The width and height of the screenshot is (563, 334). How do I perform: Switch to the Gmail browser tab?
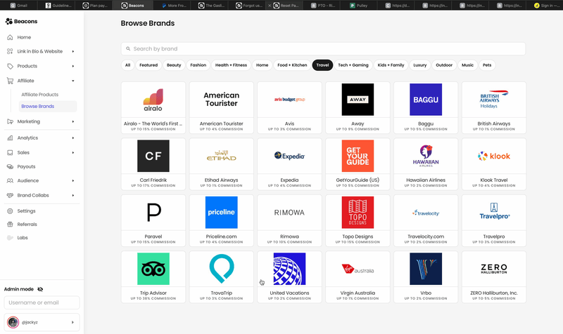coord(19,6)
